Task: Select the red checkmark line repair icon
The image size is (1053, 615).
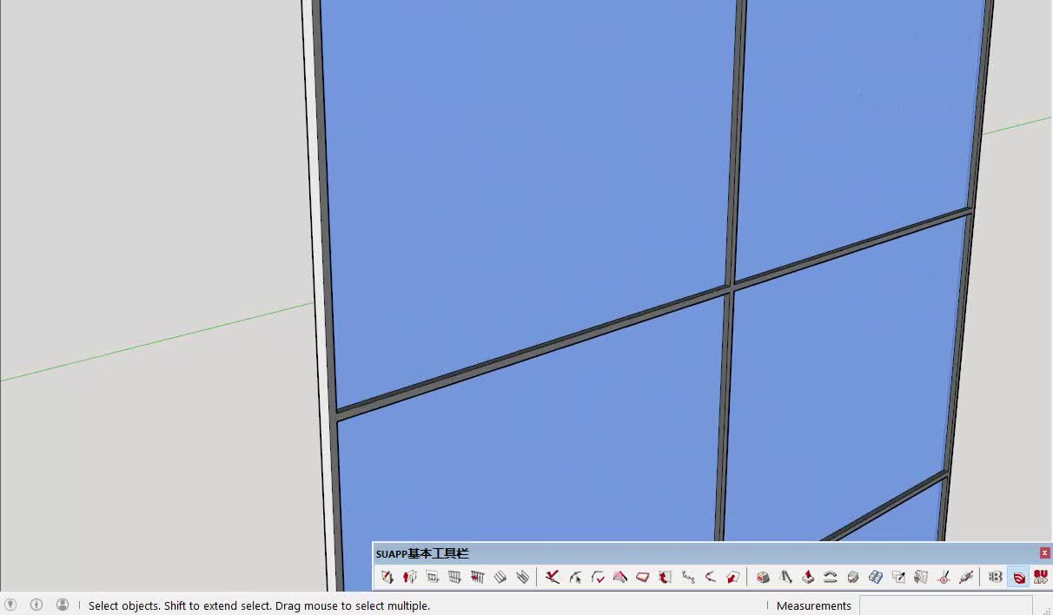Action: 553,577
